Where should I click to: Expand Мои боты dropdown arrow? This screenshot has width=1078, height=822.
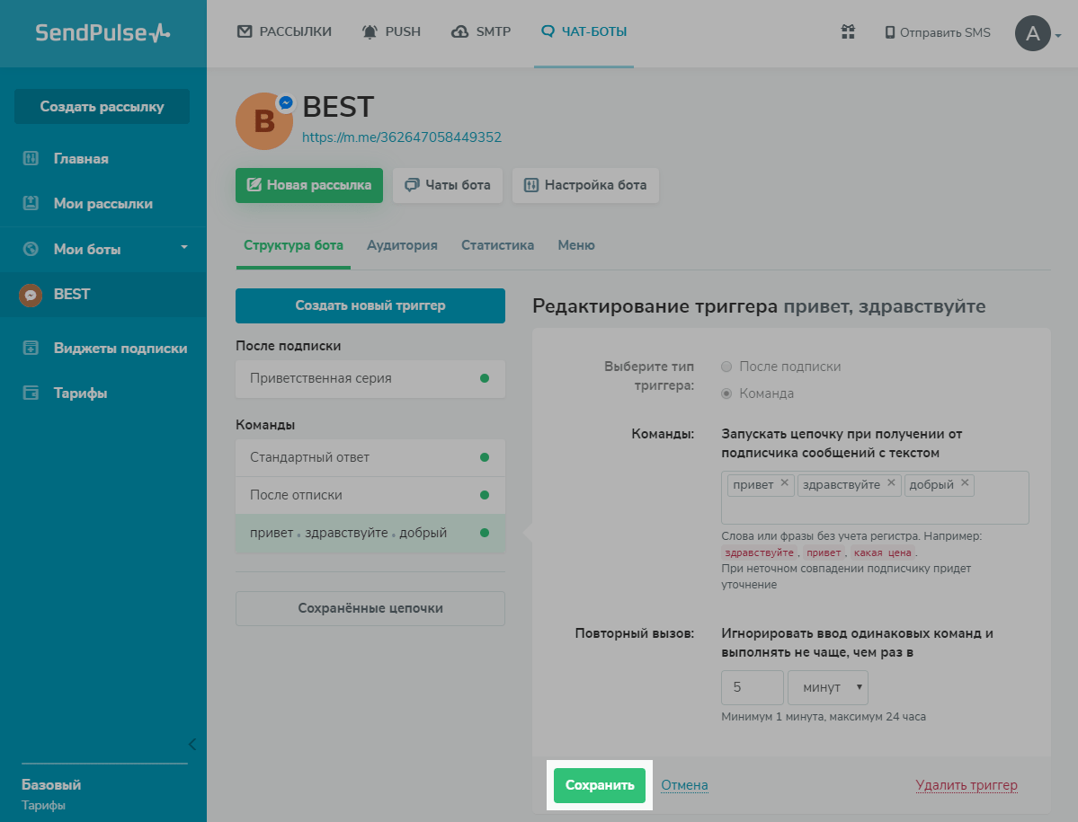[183, 247]
